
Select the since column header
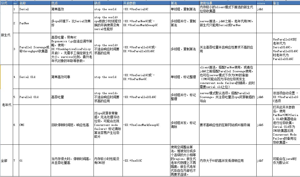click(264, 3)
